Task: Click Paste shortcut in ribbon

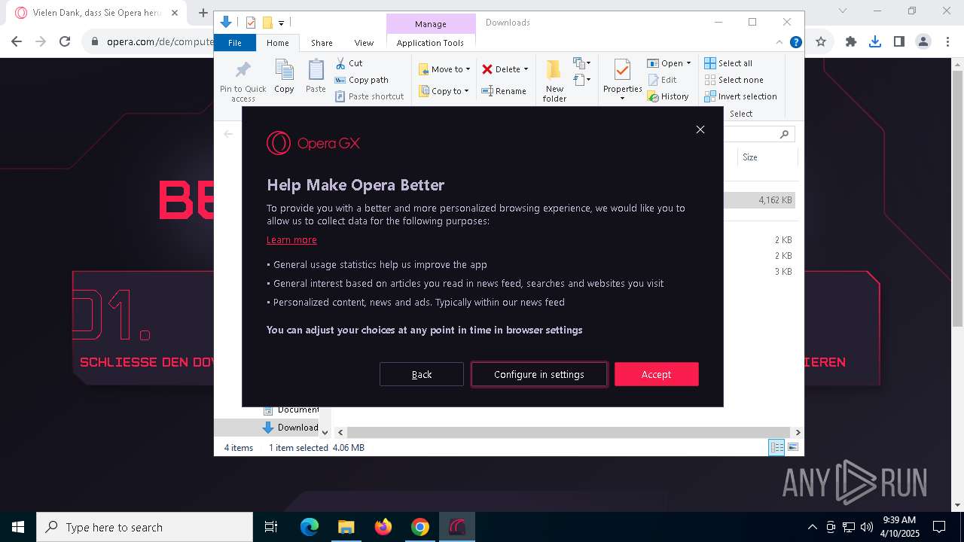Action: (x=369, y=96)
